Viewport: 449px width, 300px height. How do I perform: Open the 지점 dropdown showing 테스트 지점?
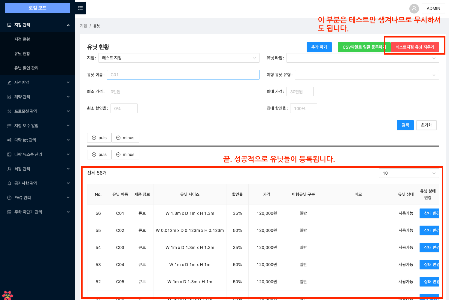point(179,58)
